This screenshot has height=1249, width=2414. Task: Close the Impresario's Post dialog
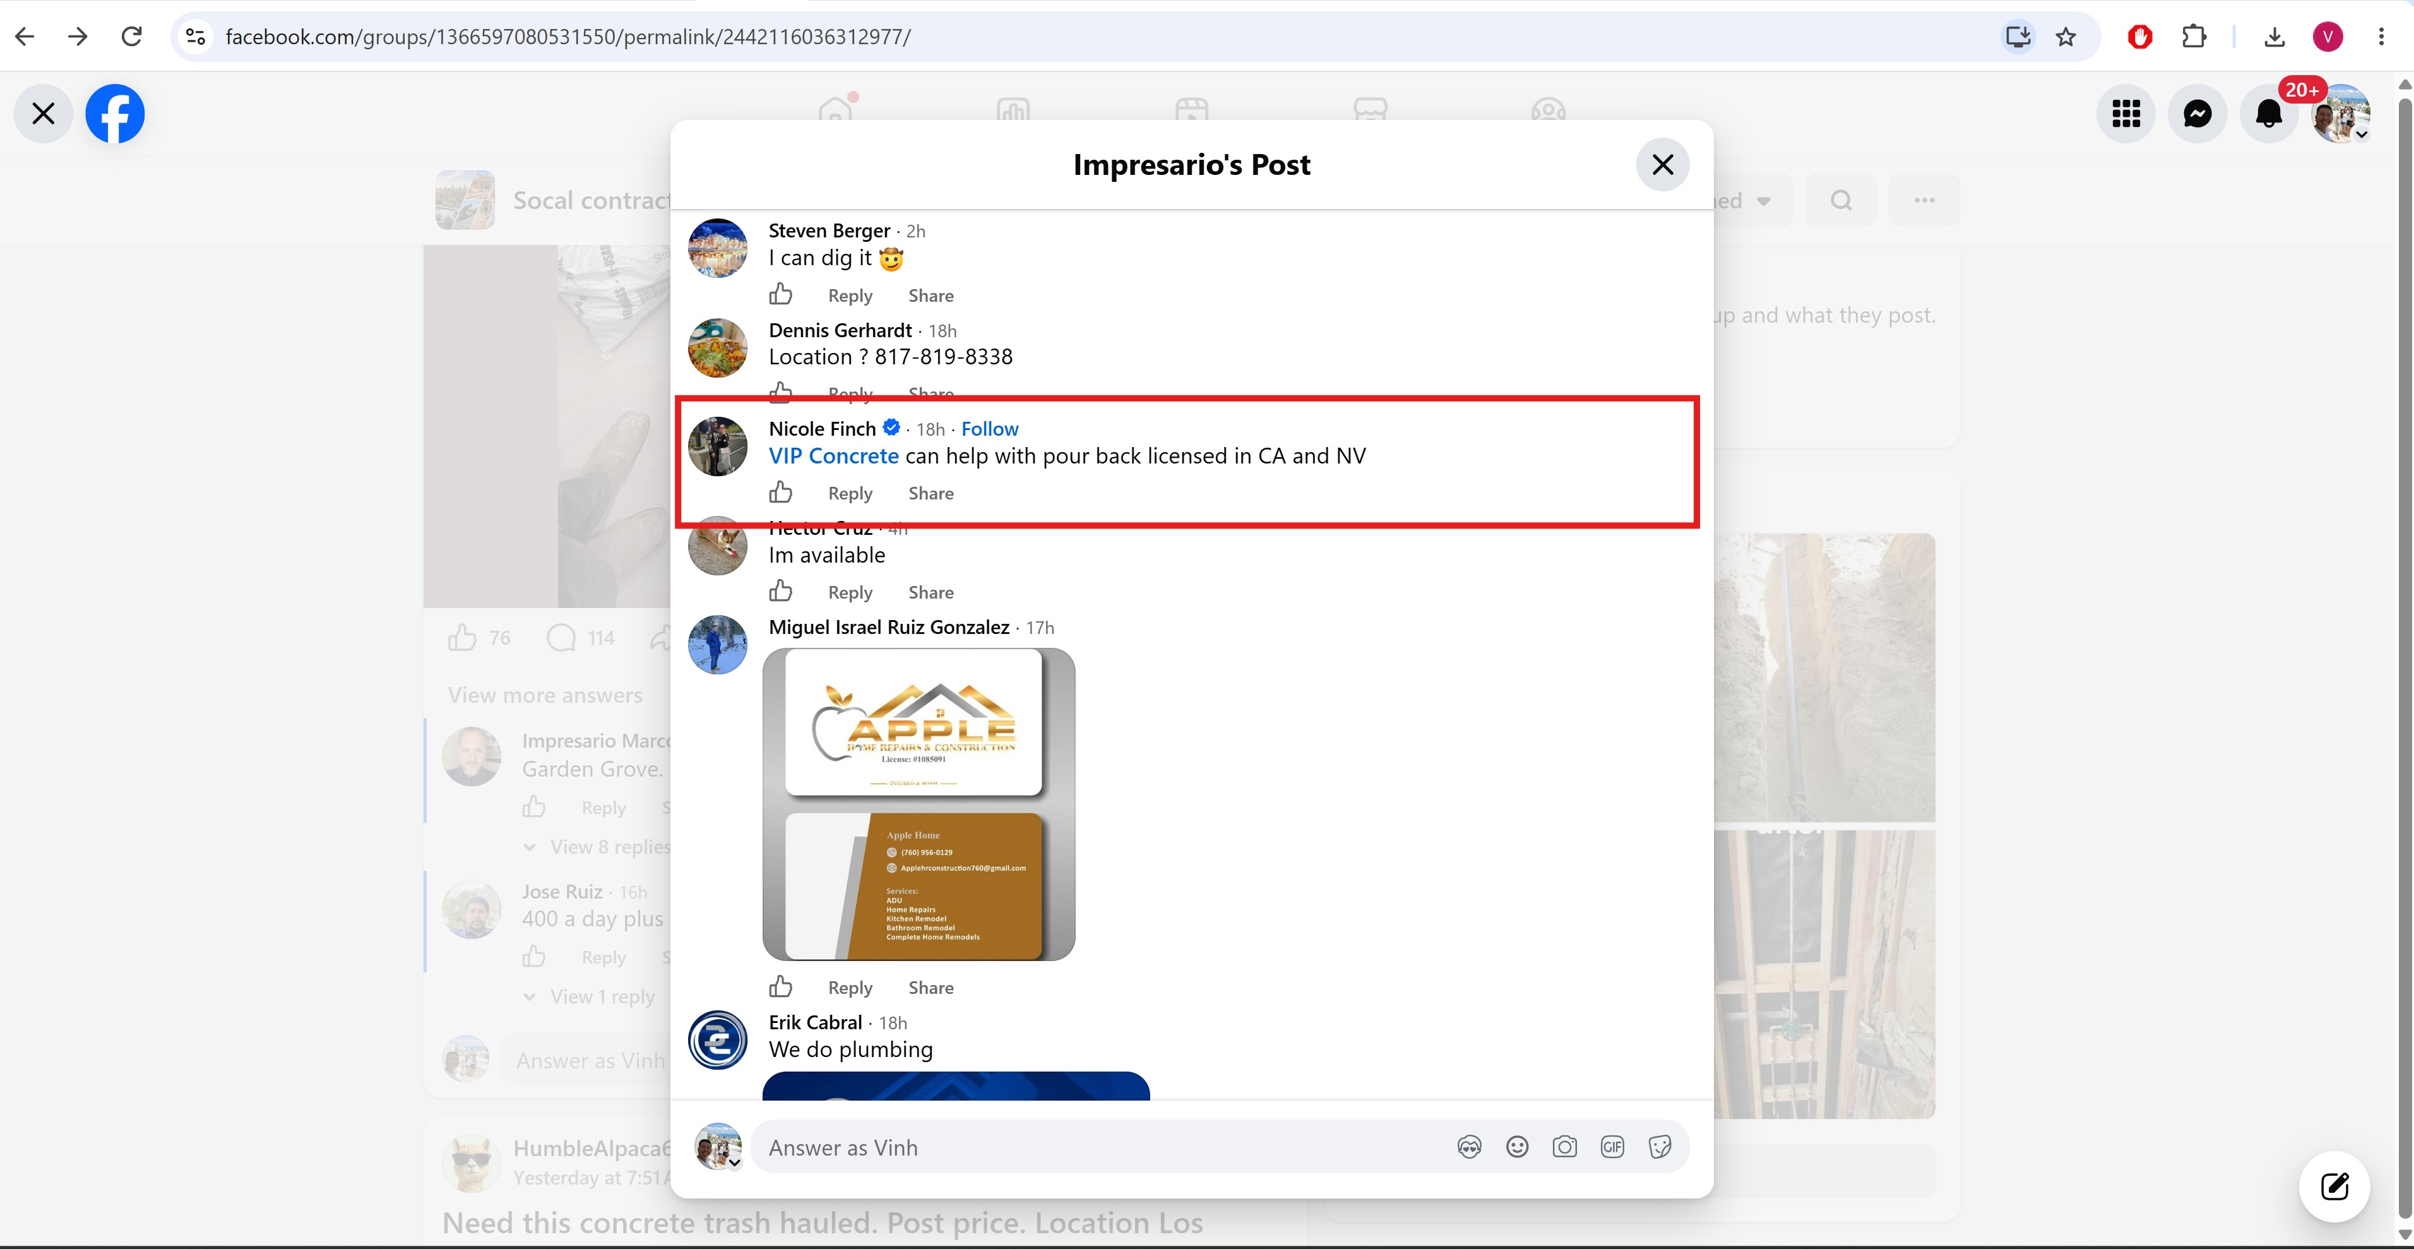[1662, 164]
